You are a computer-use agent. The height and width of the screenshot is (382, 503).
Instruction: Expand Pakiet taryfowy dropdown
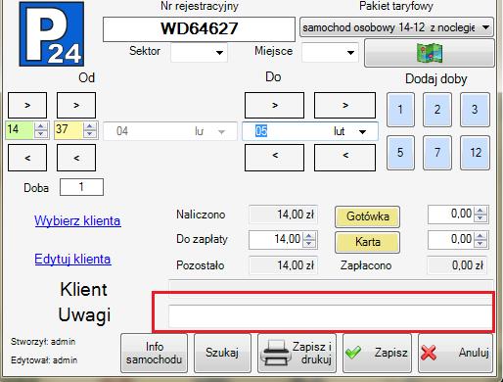click(485, 27)
